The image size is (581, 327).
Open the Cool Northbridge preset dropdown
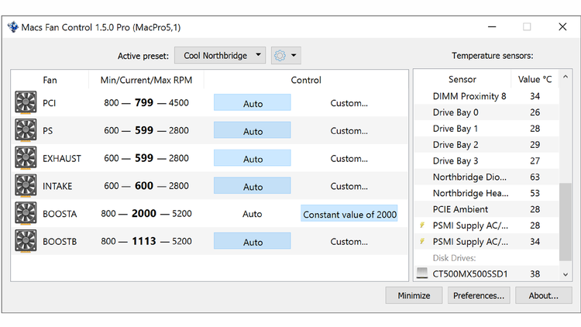click(x=220, y=56)
